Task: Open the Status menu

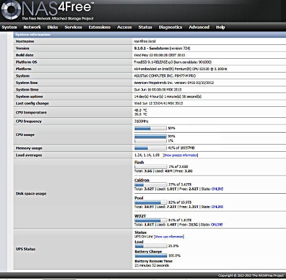Action: pos(145,27)
